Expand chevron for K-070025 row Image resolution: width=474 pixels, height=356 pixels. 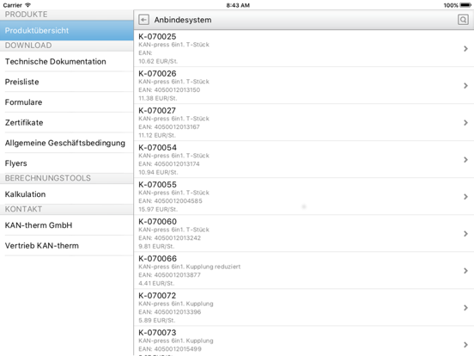tap(465, 49)
